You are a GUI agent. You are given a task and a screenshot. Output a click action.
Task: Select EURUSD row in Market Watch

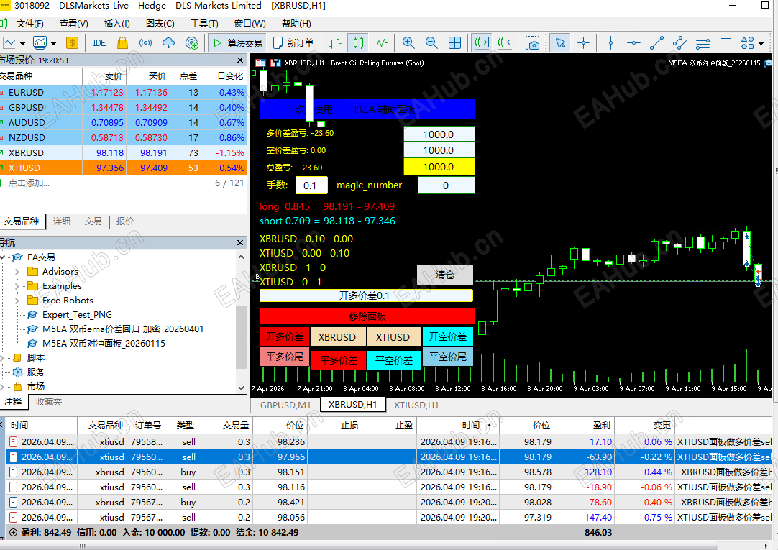pyautogui.click(x=123, y=92)
